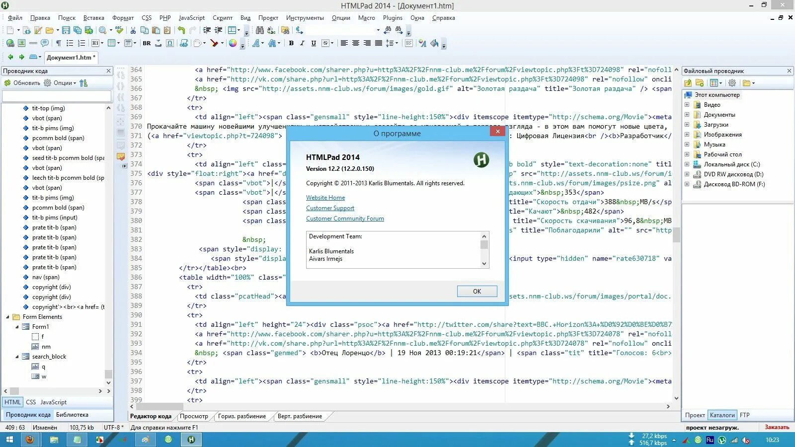
Task: Click OK in the О программе dialog
Action: pos(477,292)
